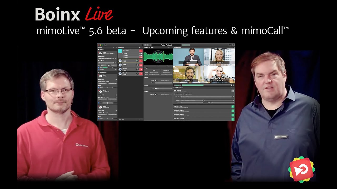337x189 pixels.
Task: Open Audio Device settings gear
Action: 116,63
